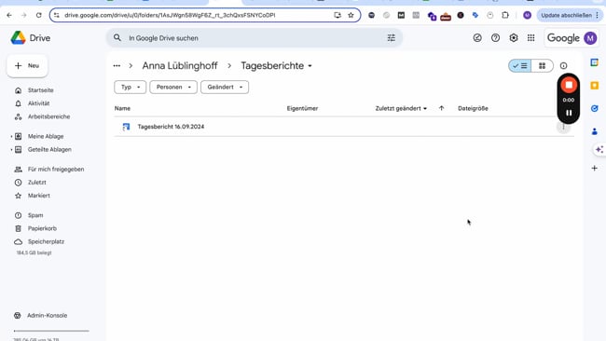Stop the screen recording

tap(569, 85)
